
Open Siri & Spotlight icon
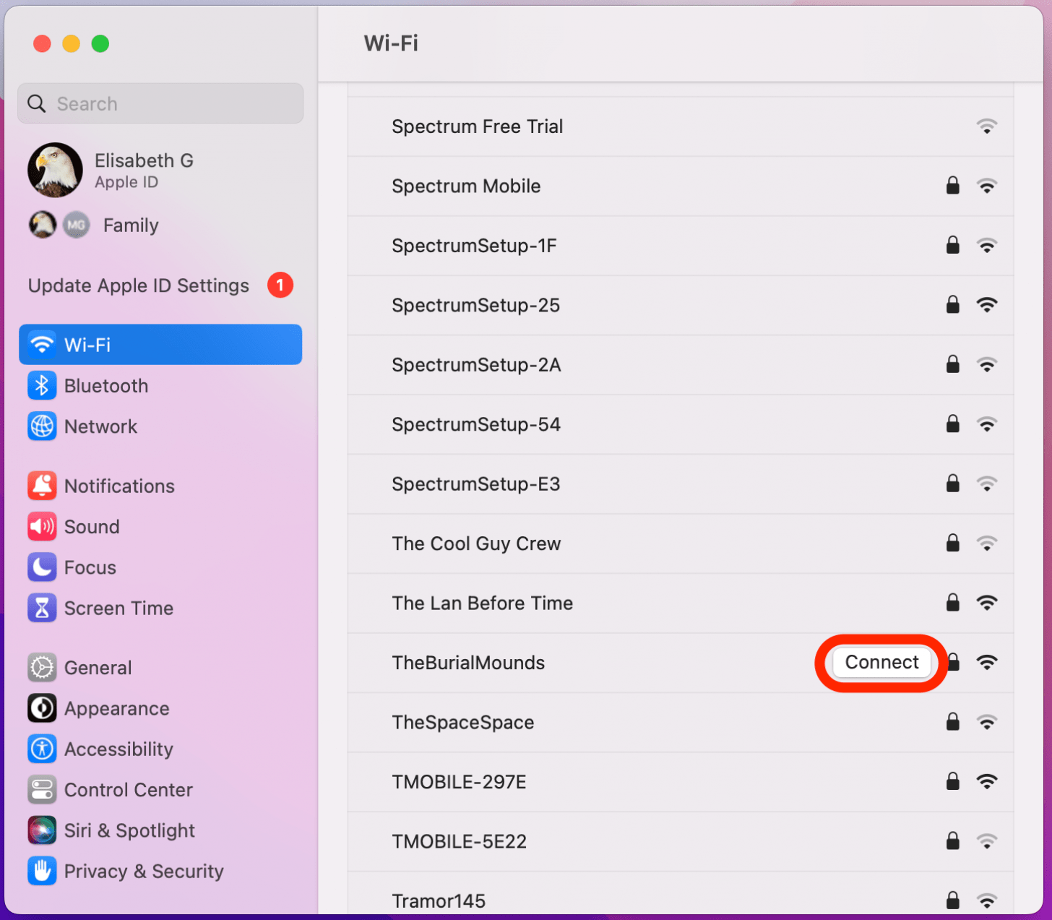42,830
